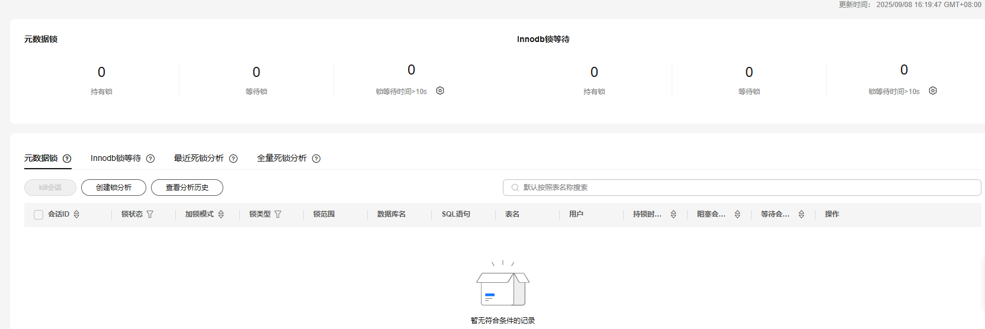The width and height of the screenshot is (985, 329).
Task: Show help tooltip for 最近死锁分析
Action: (233, 159)
